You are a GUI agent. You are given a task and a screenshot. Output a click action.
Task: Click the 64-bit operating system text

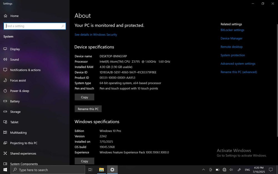click(x=130, y=83)
